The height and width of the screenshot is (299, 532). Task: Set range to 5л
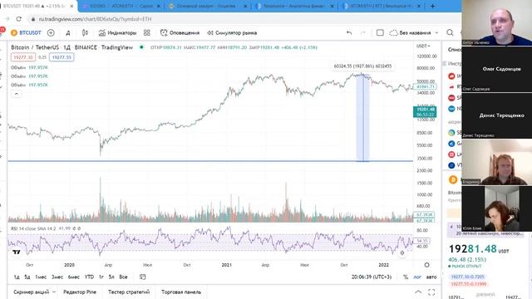coord(111,277)
